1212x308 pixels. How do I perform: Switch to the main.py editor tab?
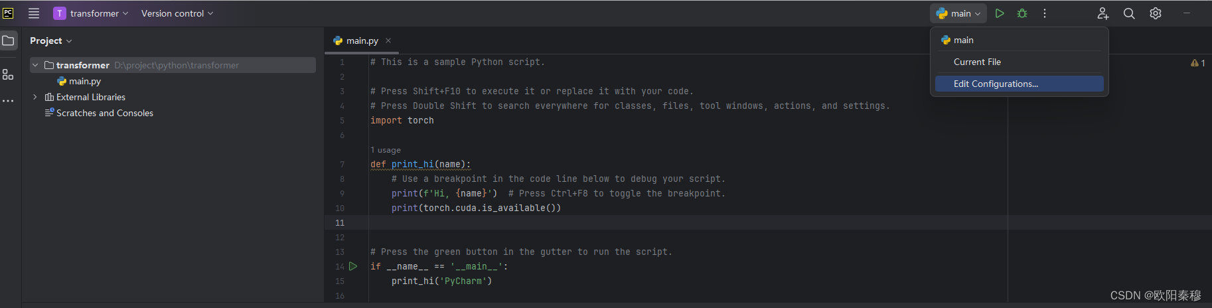pos(362,40)
